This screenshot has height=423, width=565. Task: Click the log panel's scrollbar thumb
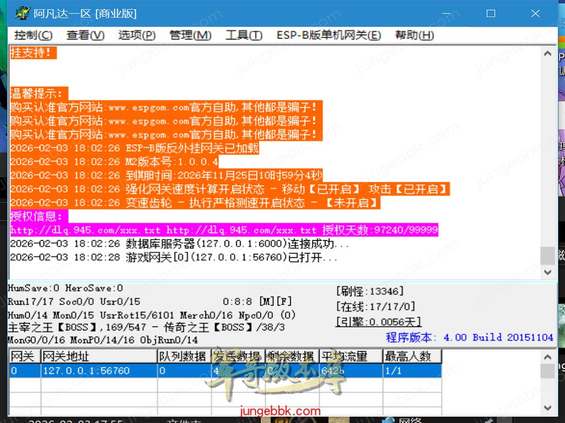[x=547, y=256]
